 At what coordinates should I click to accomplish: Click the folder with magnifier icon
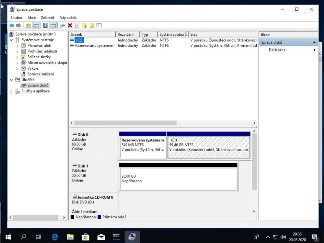pyautogui.click(x=92, y=26)
